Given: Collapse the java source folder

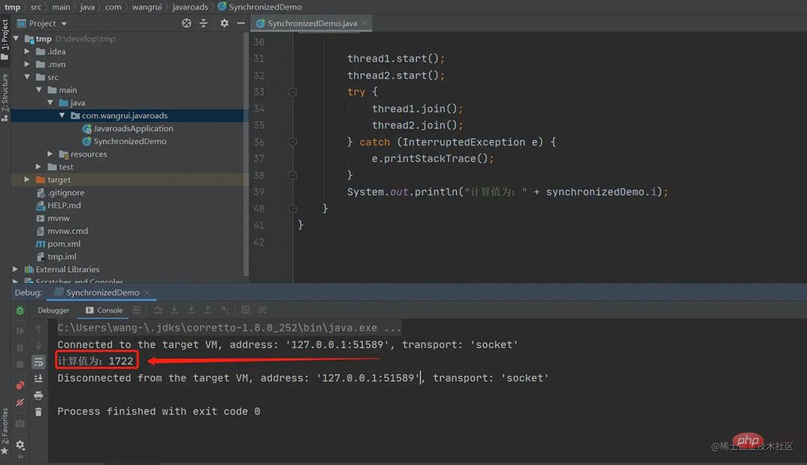Looking at the screenshot, I should tap(50, 103).
